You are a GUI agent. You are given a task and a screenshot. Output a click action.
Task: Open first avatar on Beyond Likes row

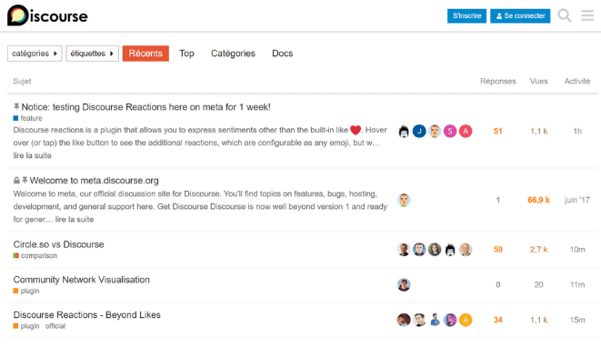click(404, 320)
